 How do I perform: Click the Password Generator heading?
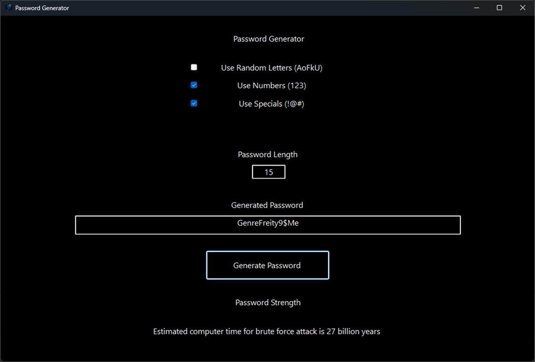click(x=268, y=39)
